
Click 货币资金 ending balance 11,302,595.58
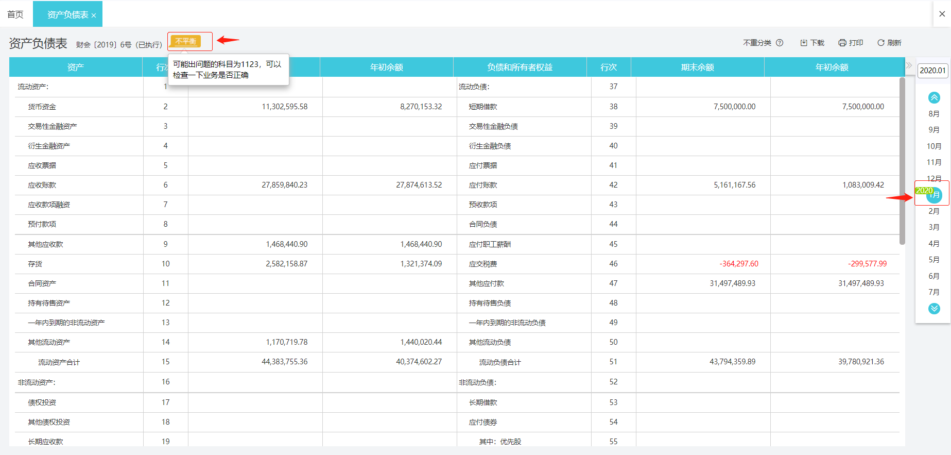(x=285, y=107)
